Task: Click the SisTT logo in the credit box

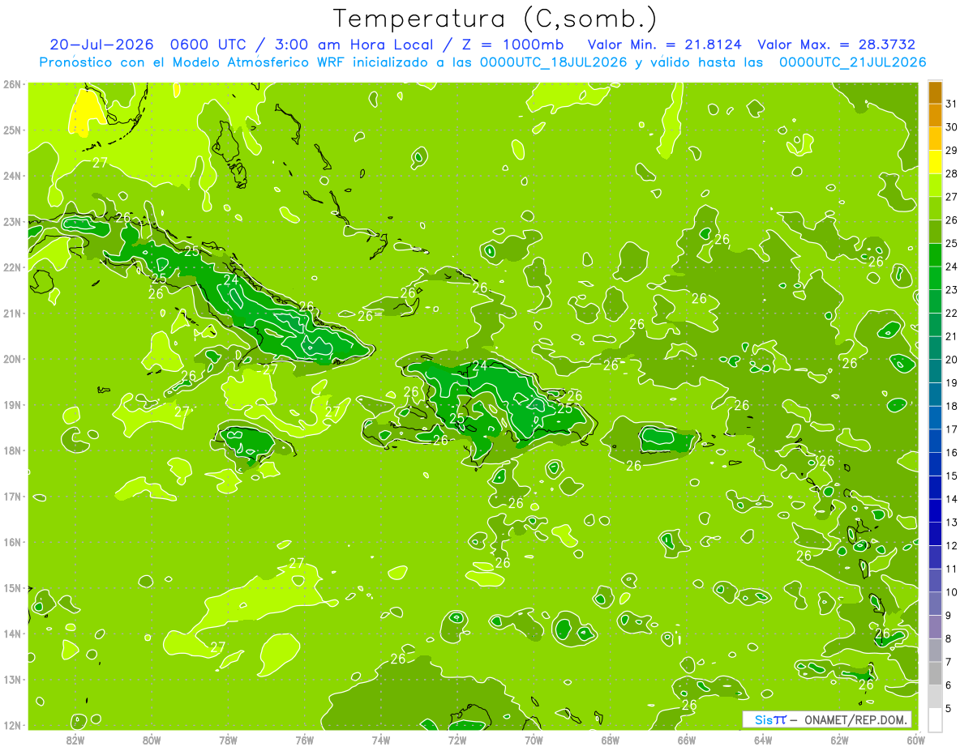Action: (x=770, y=719)
